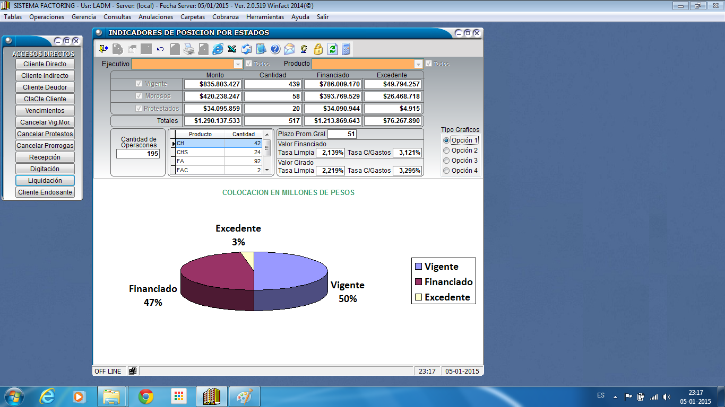This screenshot has width=725, height=407.
Task: Expand the Producto dropdown list
Action: [x=418, y=64]
